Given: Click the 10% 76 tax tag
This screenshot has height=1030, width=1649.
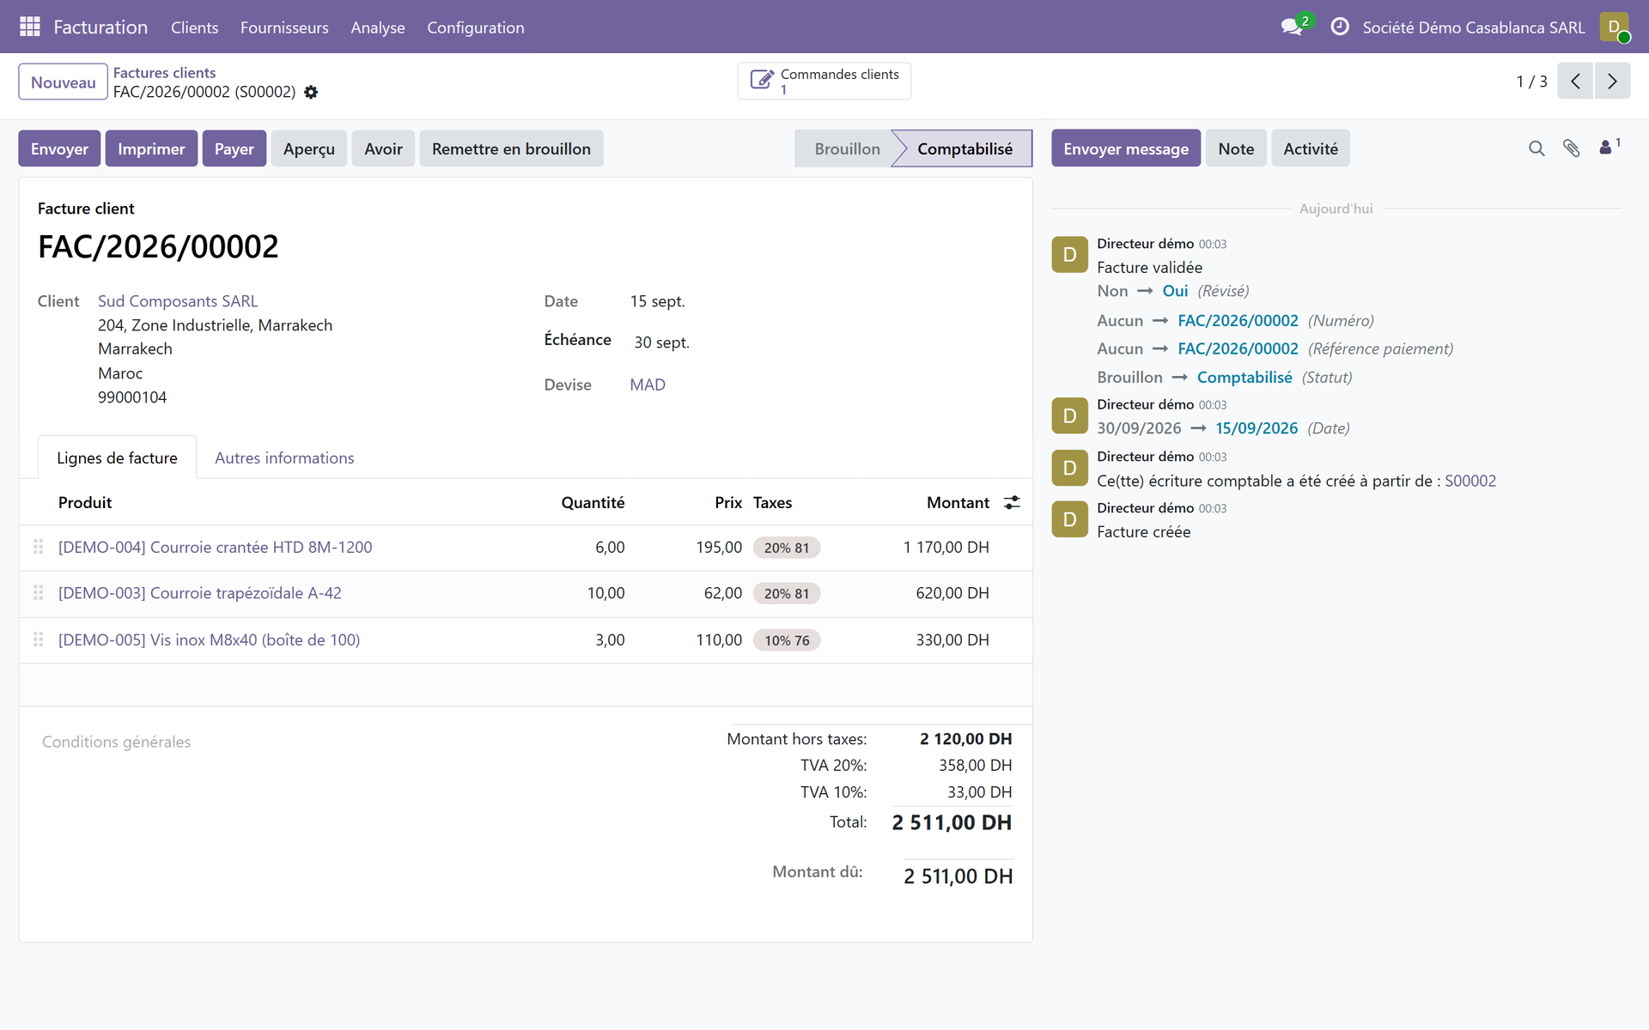Looking at the screenshot, I should 787,640.
